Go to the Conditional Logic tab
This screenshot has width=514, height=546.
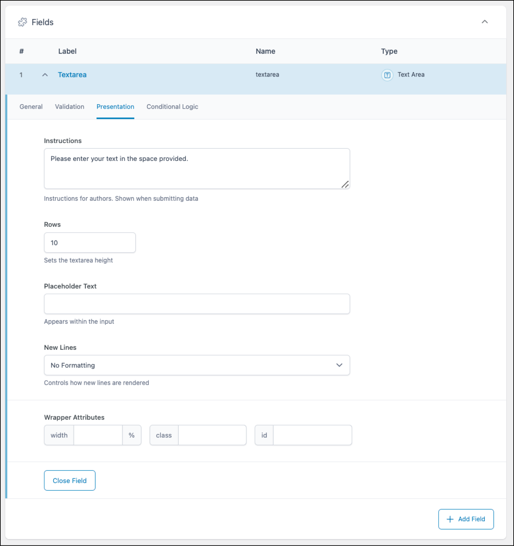click(x=172, y=107)
